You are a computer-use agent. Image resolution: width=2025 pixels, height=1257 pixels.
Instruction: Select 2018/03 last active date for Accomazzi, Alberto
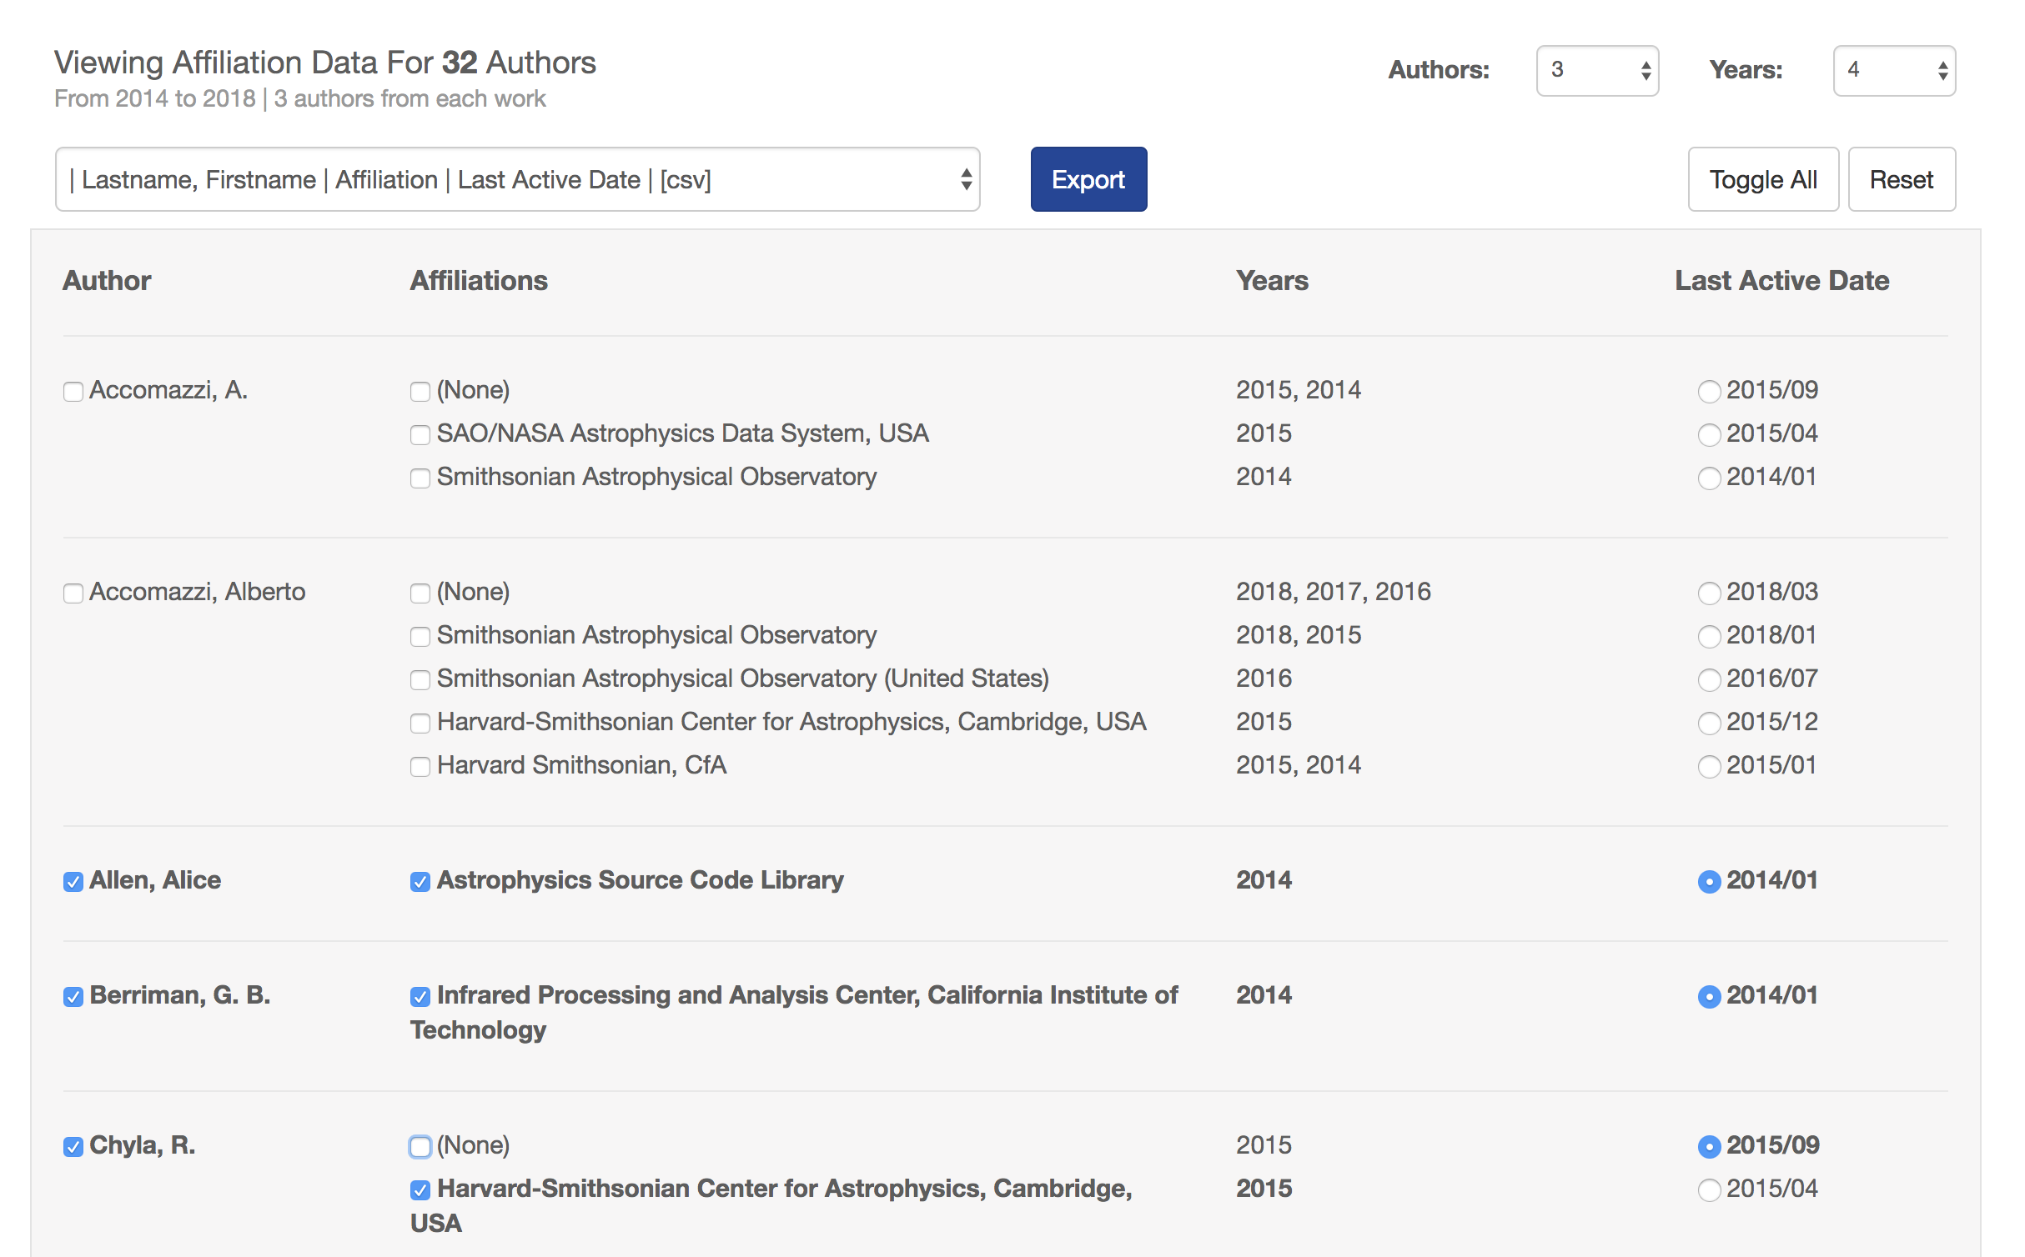1711,593
